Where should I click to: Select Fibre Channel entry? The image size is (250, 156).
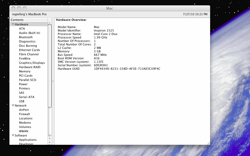(x=29, y=54)
